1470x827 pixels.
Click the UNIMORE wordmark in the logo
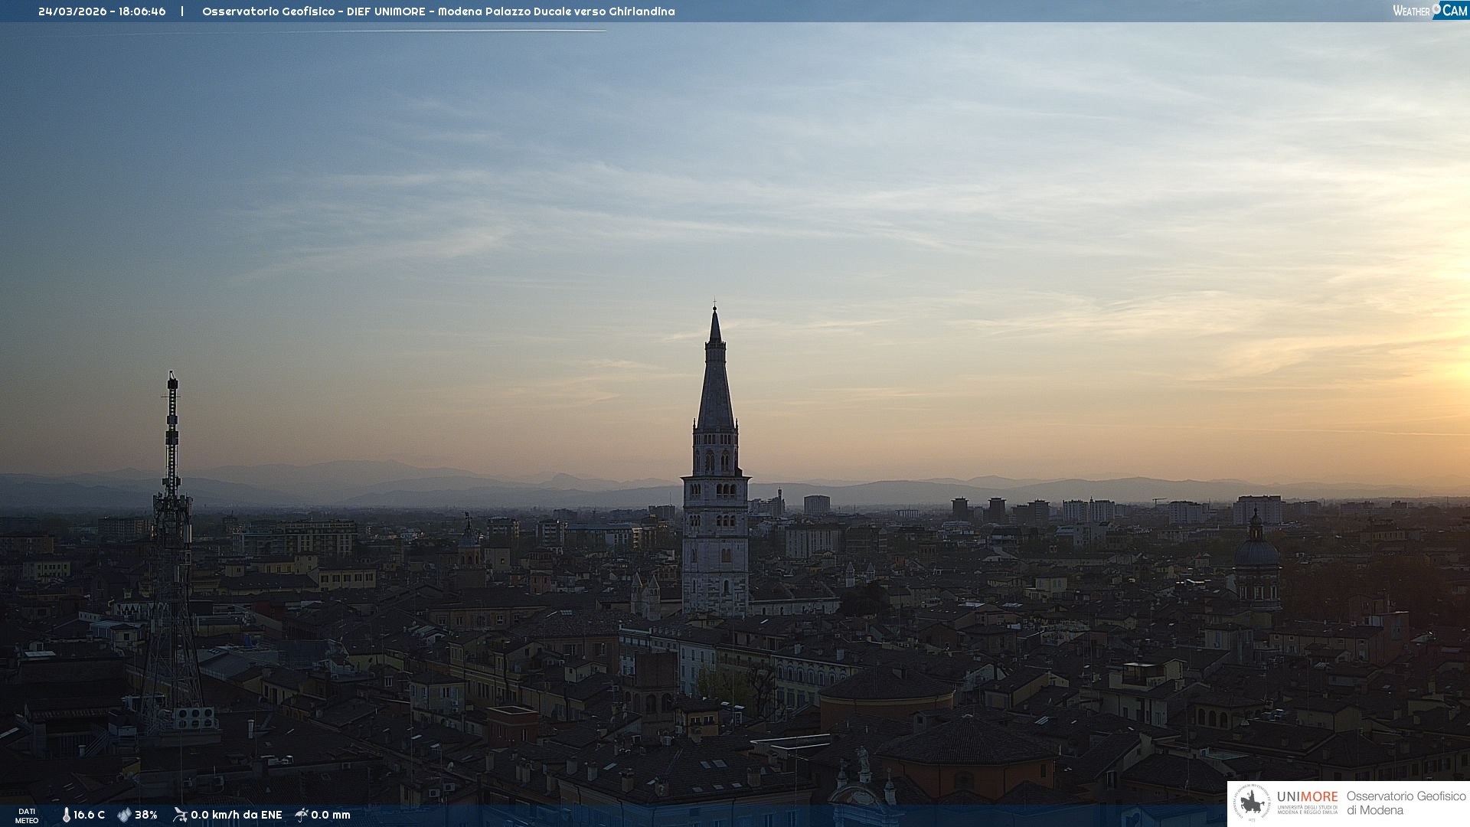coord(1307,797)
